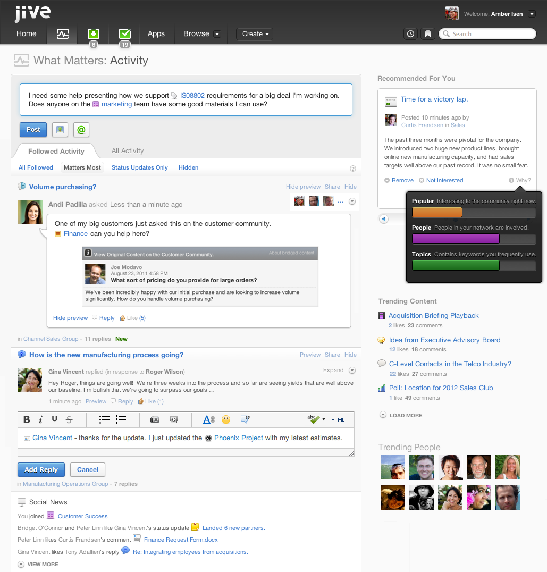The image size is (547, 572).
Task: Open the Activity stream icon in navbar
Action: (62, 34)
